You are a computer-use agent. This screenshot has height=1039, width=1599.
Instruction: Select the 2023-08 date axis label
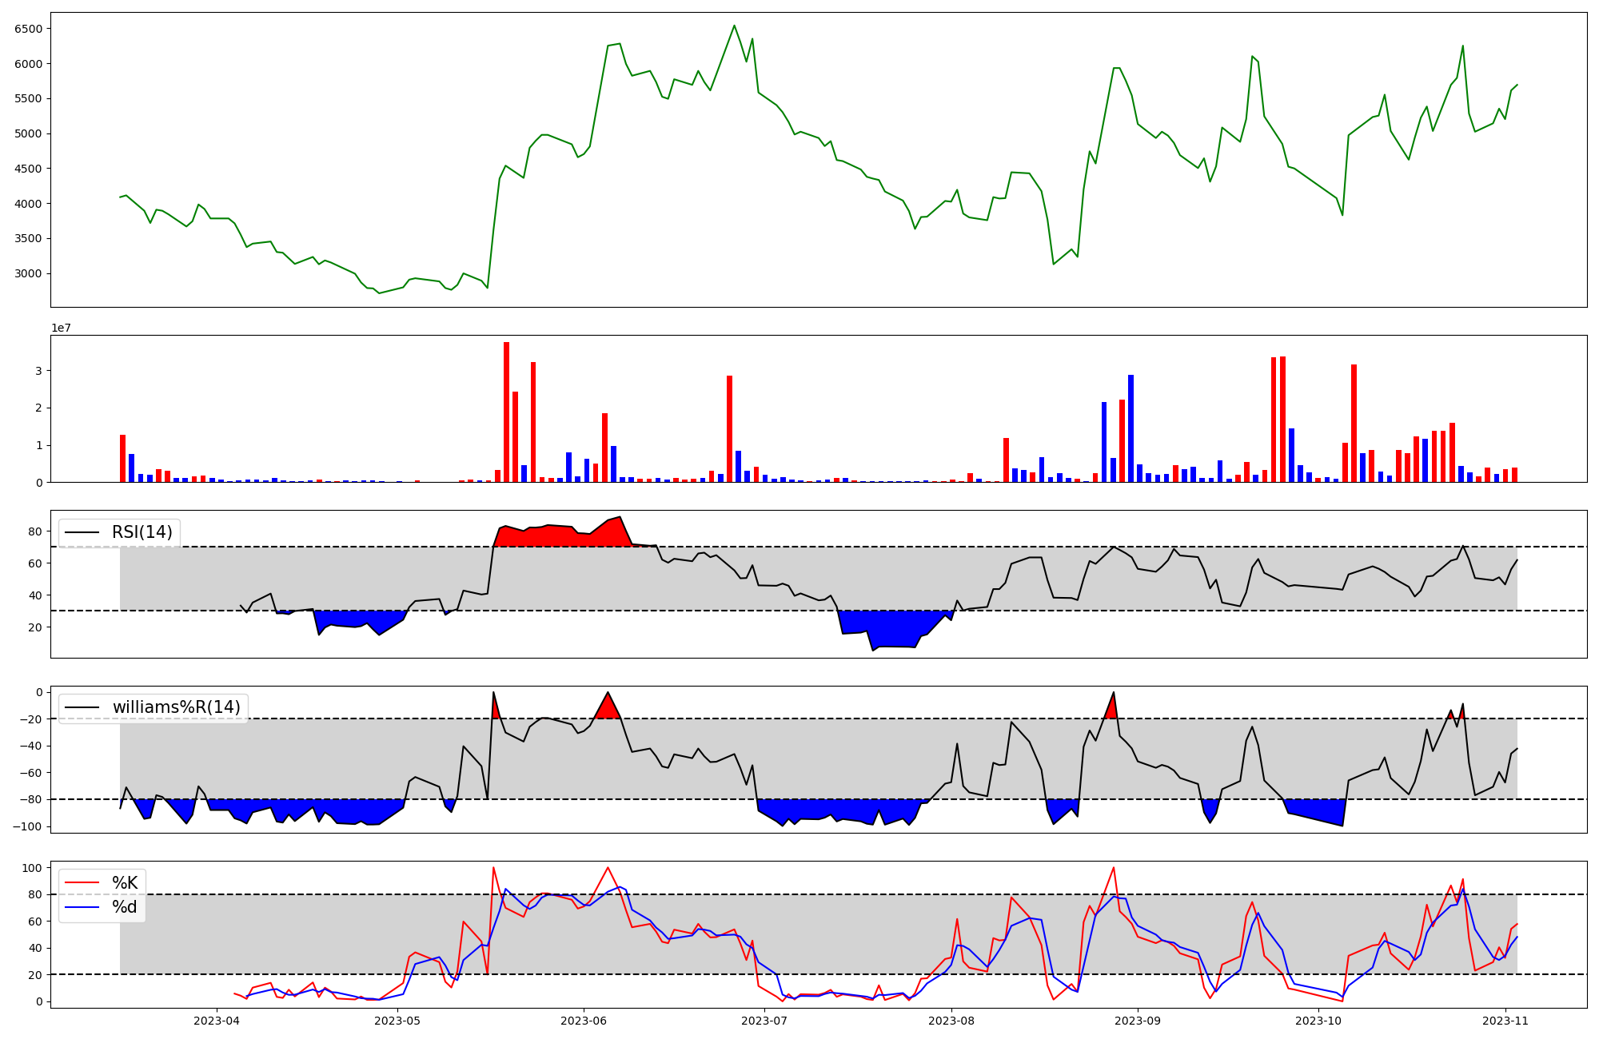[x=952, y=1021]
